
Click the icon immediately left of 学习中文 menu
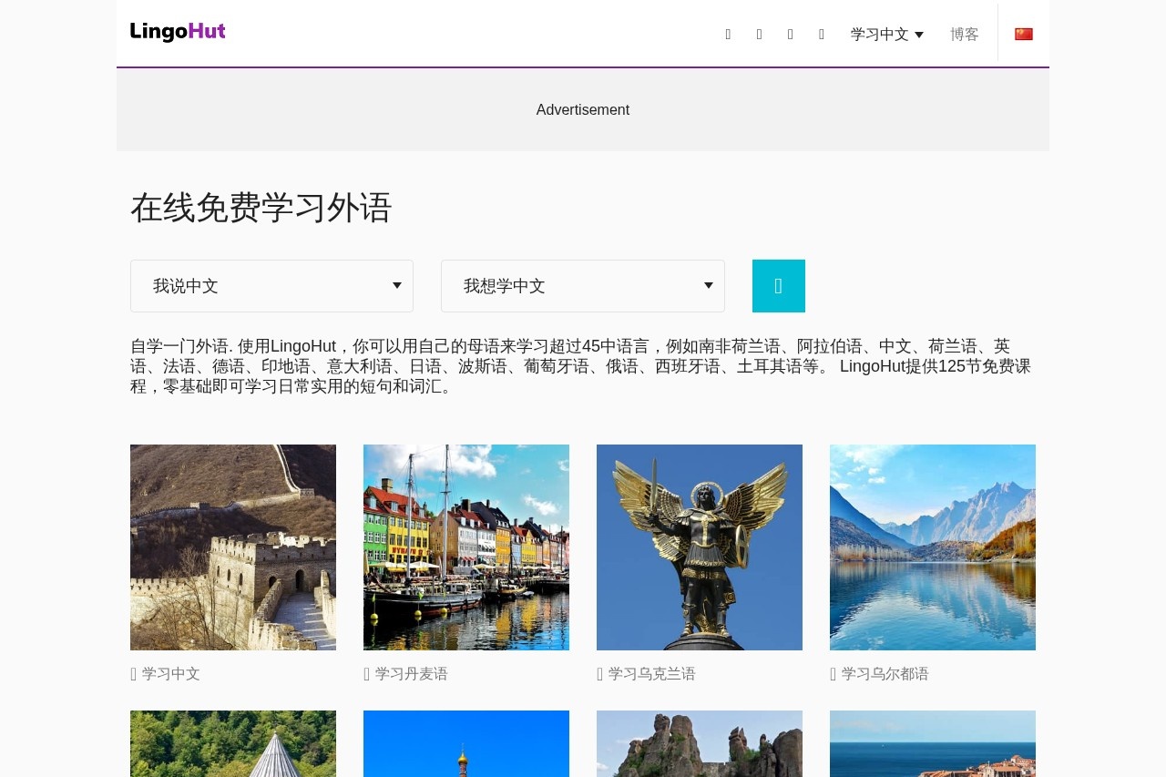pos(822,35)
